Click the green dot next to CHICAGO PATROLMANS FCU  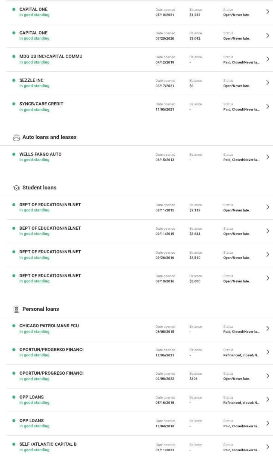click(x=14, y=325)
